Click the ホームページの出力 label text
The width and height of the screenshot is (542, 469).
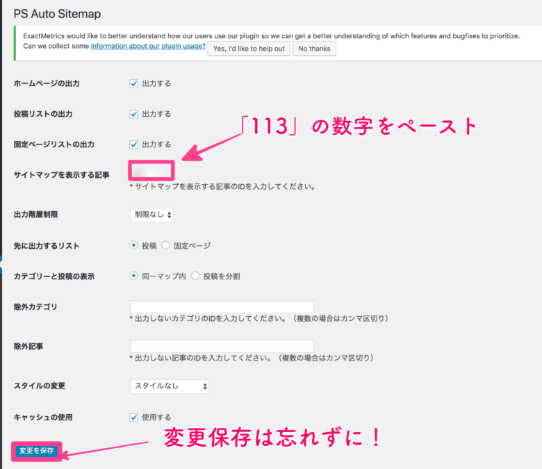(47, 83)
